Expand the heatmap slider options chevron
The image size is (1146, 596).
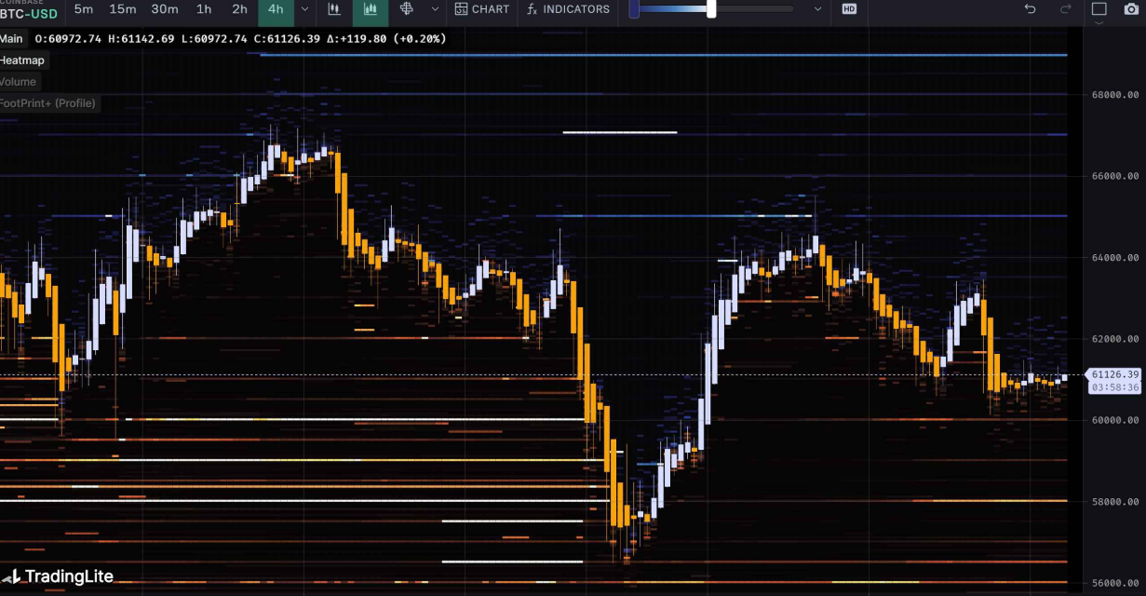pyautogui.click(x=818, y=9)
